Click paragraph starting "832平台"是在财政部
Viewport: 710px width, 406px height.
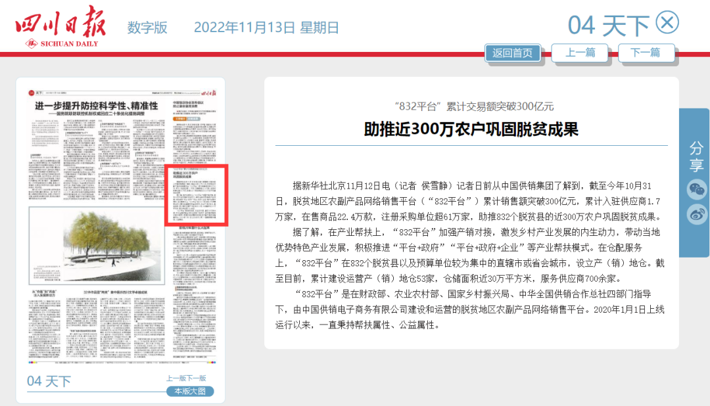[x=471, y=309]
